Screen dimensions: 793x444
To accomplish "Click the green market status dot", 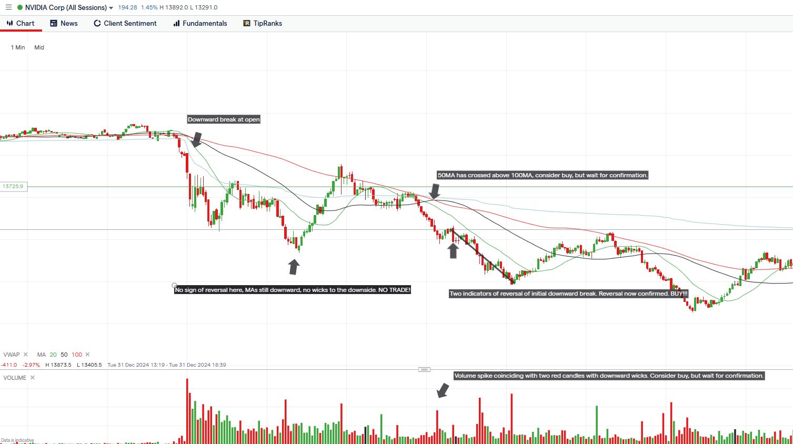I will click(x=20, y=7).
